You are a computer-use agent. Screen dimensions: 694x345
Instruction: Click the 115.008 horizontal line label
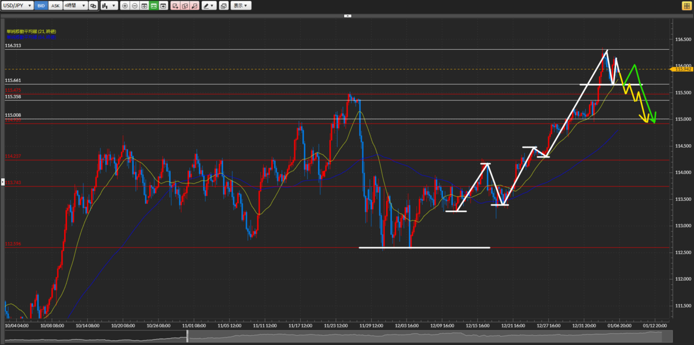pos(13,115)
